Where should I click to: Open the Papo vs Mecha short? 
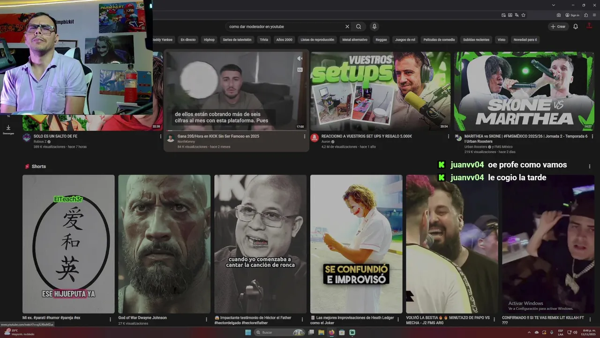[452, 244]
